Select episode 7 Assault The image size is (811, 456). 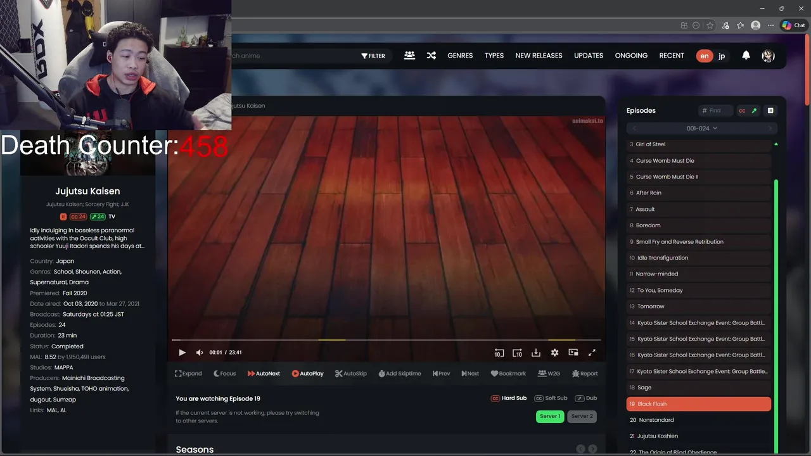[x=698, y=209]
